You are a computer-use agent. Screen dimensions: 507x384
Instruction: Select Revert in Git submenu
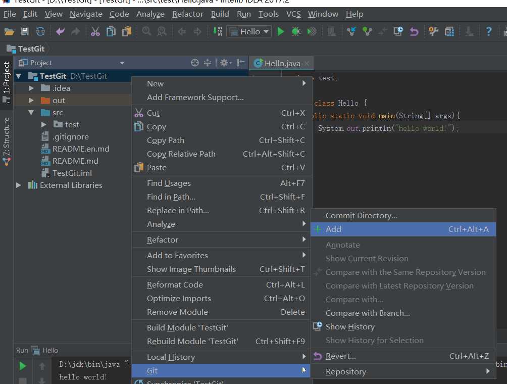point(403,356)
